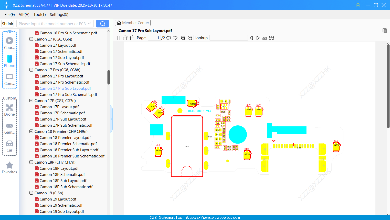The image size is (390, 220).
Task: Rotate the page counterclockwise
Action: pos(125,38)
